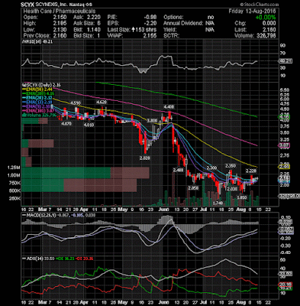Click the Volume legend icon

(24, 115)
